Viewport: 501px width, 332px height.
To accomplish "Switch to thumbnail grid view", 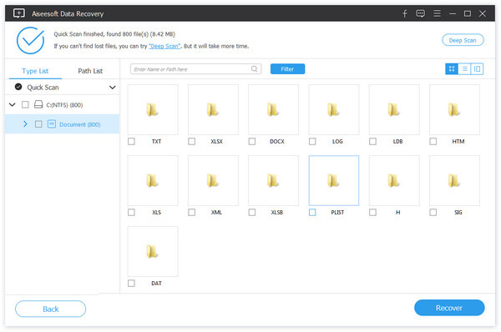I will pos(452,69).
